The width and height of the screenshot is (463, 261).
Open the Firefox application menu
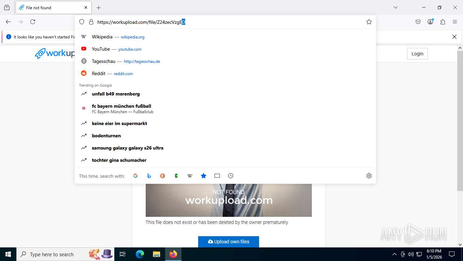click(x=455, y=22)
